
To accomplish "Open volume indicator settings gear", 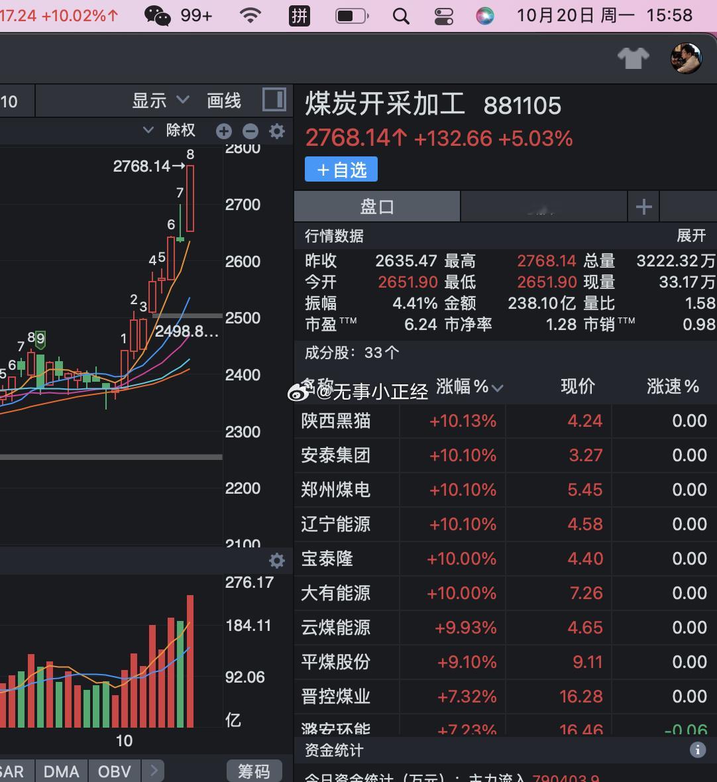I will coord(277,561).
